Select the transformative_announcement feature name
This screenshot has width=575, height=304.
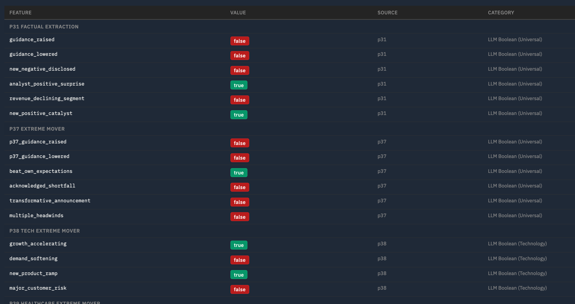[50, 200]
